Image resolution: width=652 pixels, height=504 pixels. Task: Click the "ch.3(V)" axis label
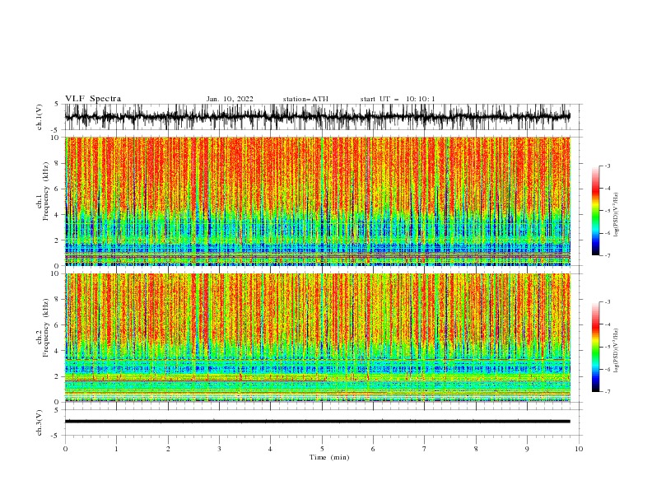[40, 422]
